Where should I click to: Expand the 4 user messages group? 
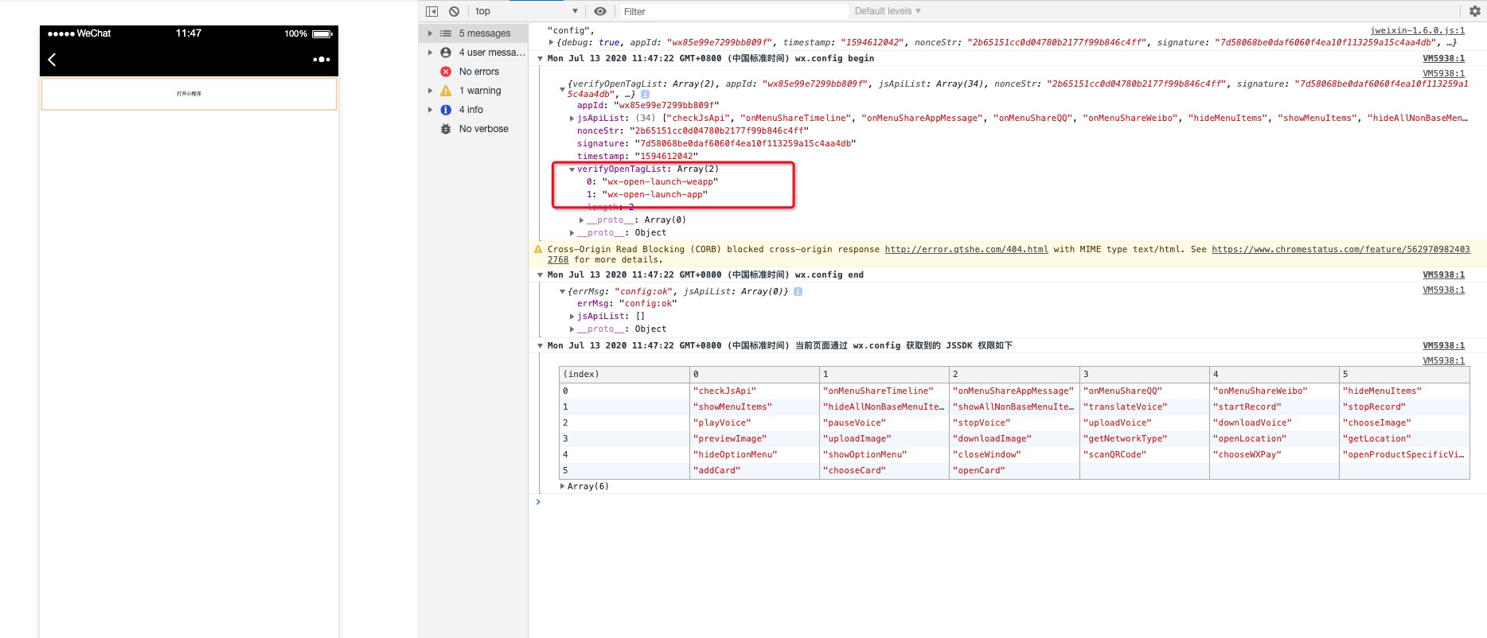tap(431, 53)
